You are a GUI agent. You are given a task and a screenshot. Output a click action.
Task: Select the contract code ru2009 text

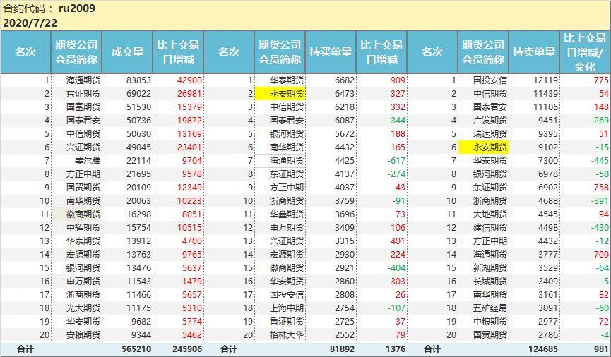(77, 8)
